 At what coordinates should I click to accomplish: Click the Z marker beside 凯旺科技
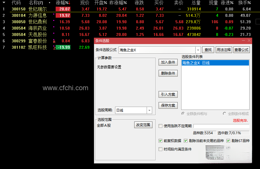pyautogui.click(x=54, y=48)
